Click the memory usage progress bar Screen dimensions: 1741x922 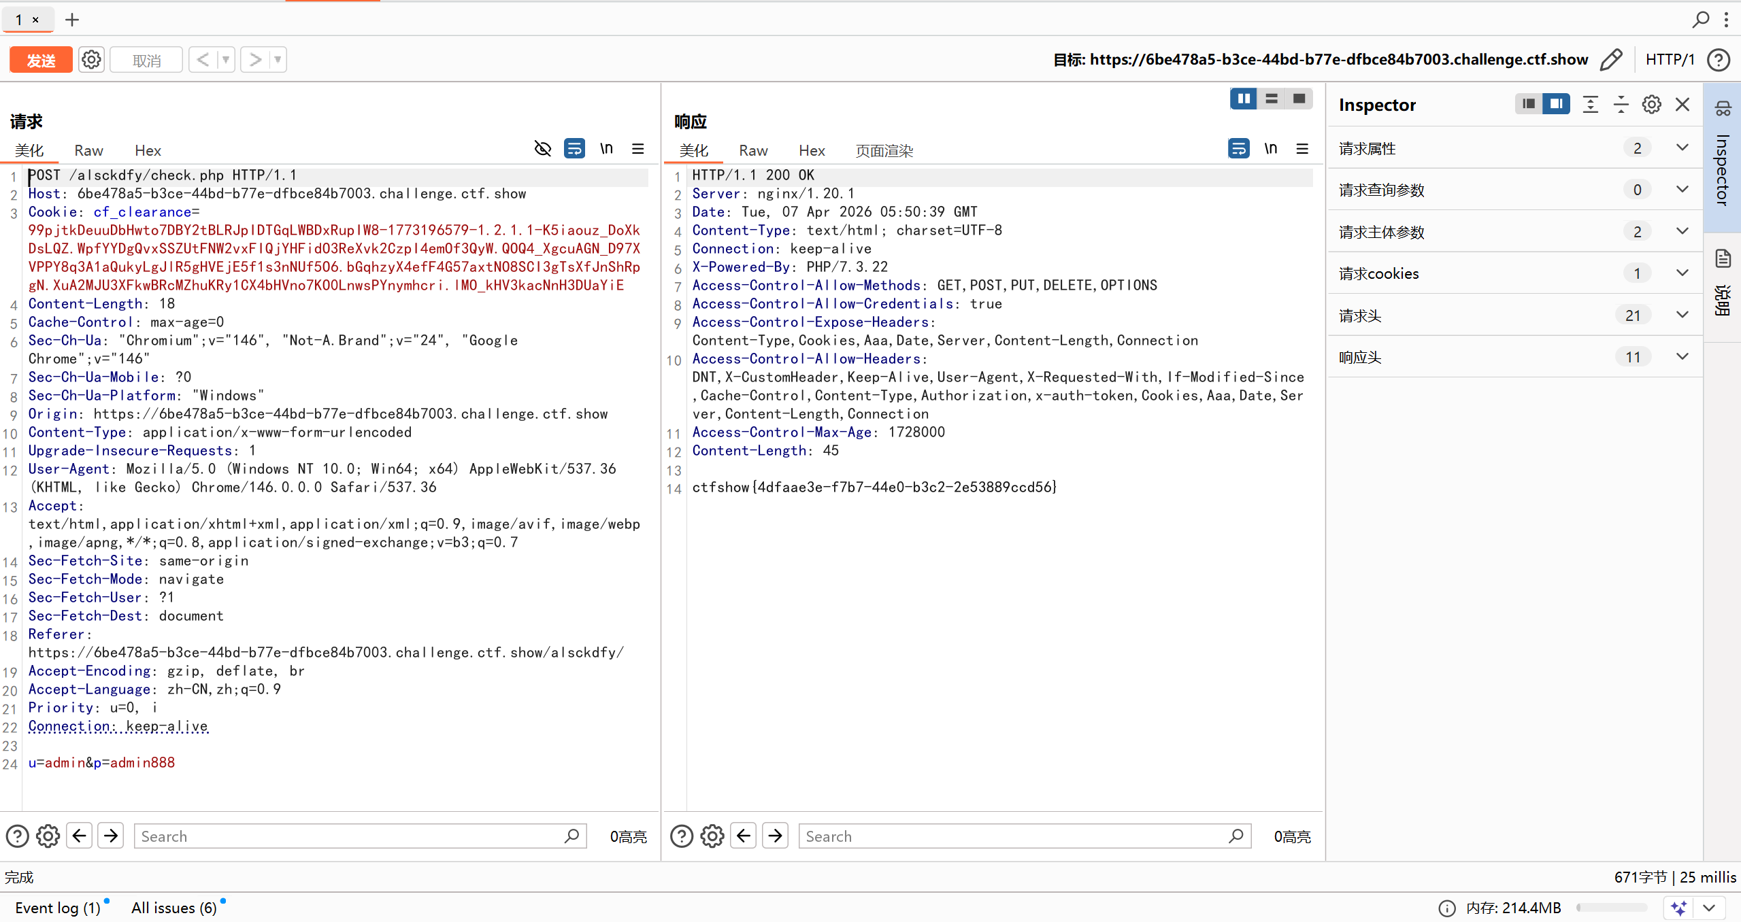click(1611, 908)
